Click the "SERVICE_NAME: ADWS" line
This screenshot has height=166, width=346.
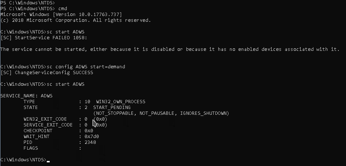point(26,96)
